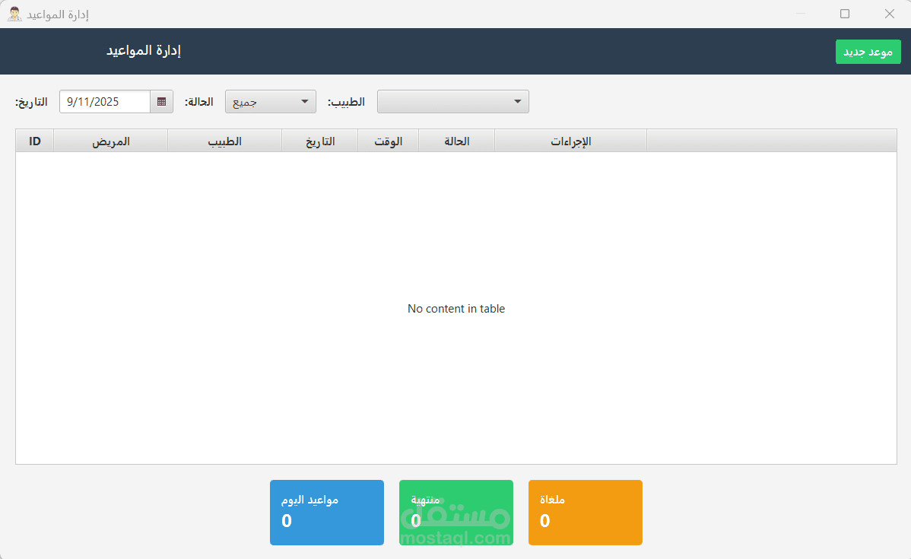Screen dimensions: 911x559
Task: Select the green منتهية card
Action: (456, 513)
